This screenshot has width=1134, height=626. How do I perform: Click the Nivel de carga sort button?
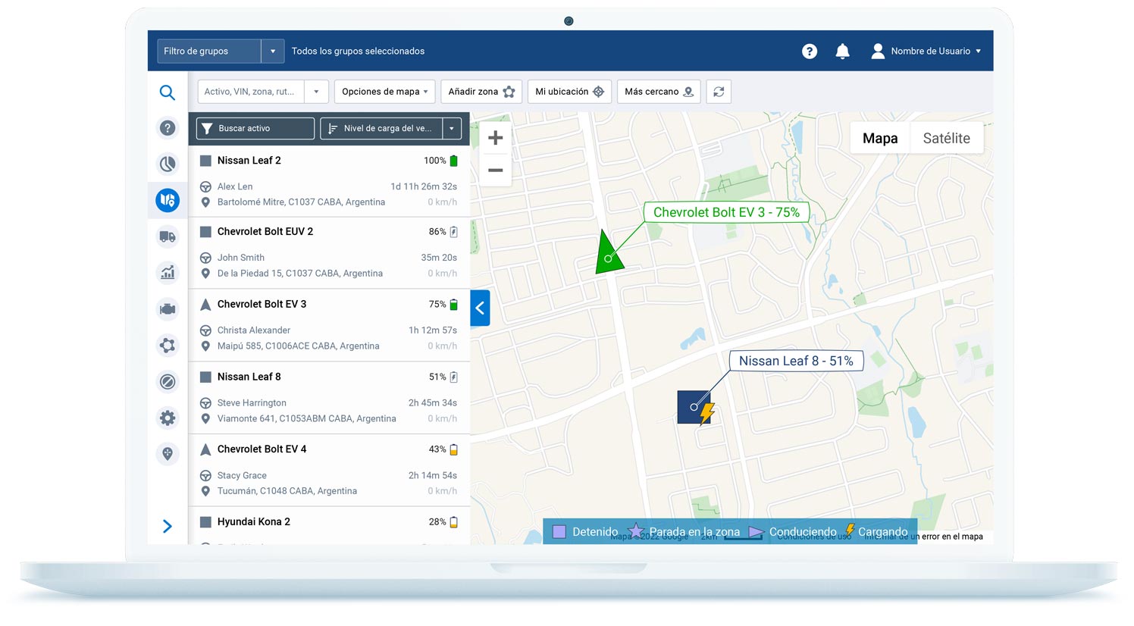[x=381, y=128]
